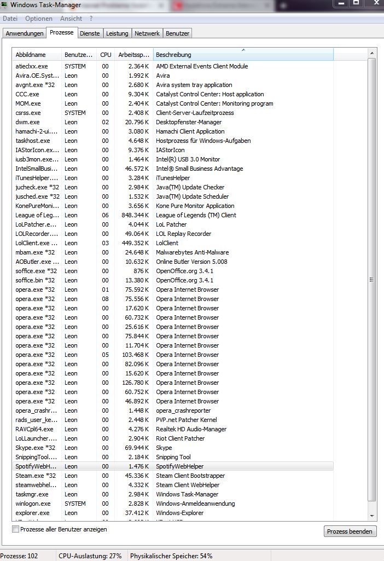384x561 pixels.
Task: Select the steamwebhelper process row
Action: tap(173, 485)
